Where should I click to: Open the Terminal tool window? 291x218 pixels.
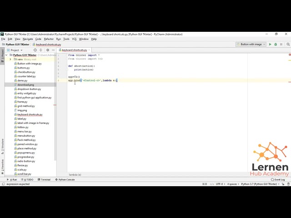tap(44, 180)
